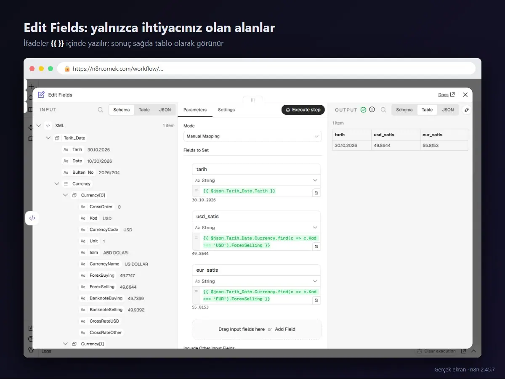The image size is (505, 379).
Task: Collapse the Currency list node
Action: point(57,184)
